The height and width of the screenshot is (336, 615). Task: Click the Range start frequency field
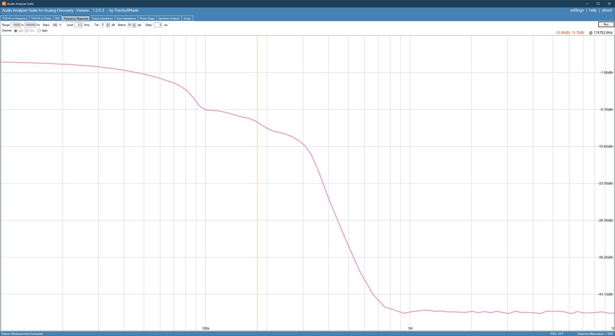pos(16,25)
